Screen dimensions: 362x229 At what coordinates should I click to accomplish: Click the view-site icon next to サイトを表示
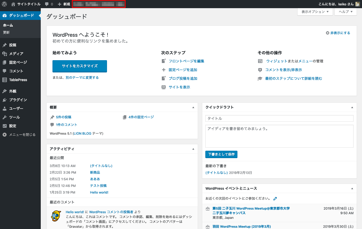coord(164,87)
